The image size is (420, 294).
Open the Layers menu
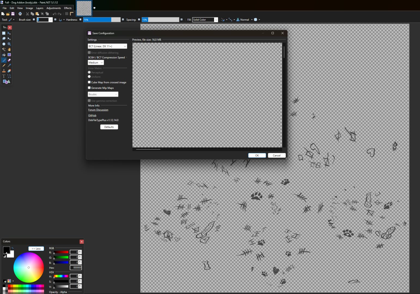tap(40, 8)
